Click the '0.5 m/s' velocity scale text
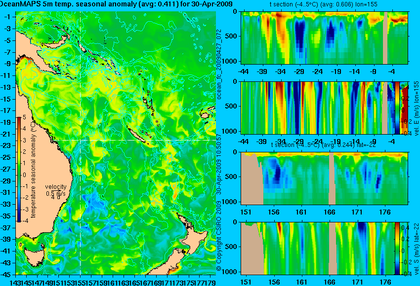The height and width of the screenshot is (286, 420). (56, 193)
